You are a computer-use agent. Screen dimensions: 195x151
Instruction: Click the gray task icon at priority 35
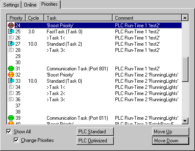point(11,93)
